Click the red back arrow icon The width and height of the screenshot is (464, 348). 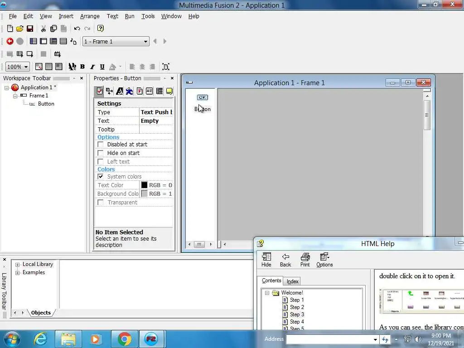pyautogui.click(x=10, y=41)
